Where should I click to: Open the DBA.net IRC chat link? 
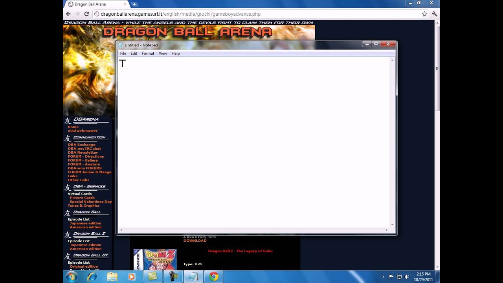(84, 149)
